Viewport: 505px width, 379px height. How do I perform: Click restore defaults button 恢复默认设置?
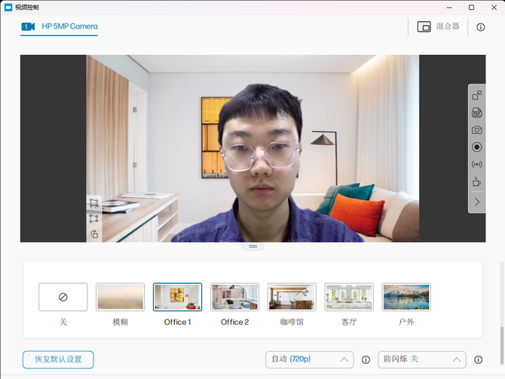pyautogui.click(x=58, y=359)
